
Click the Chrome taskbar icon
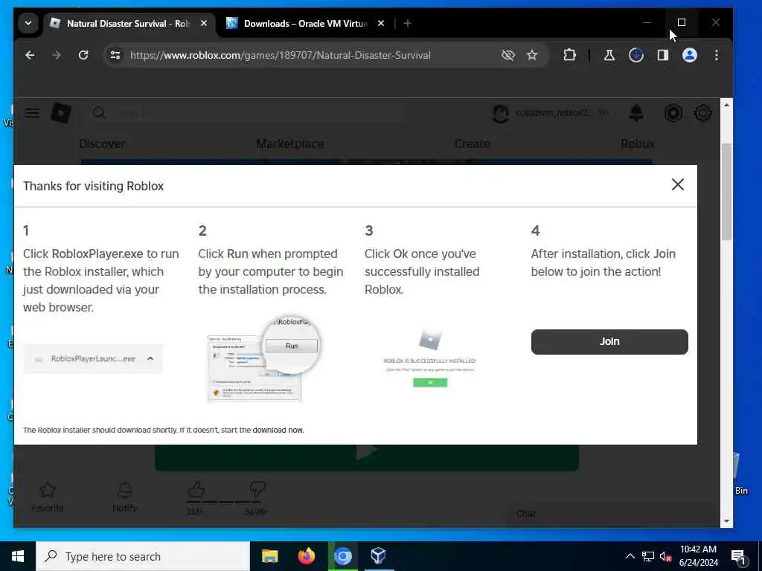(342, 556)
